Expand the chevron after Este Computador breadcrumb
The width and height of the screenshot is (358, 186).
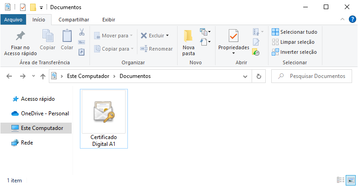point(114,77)
